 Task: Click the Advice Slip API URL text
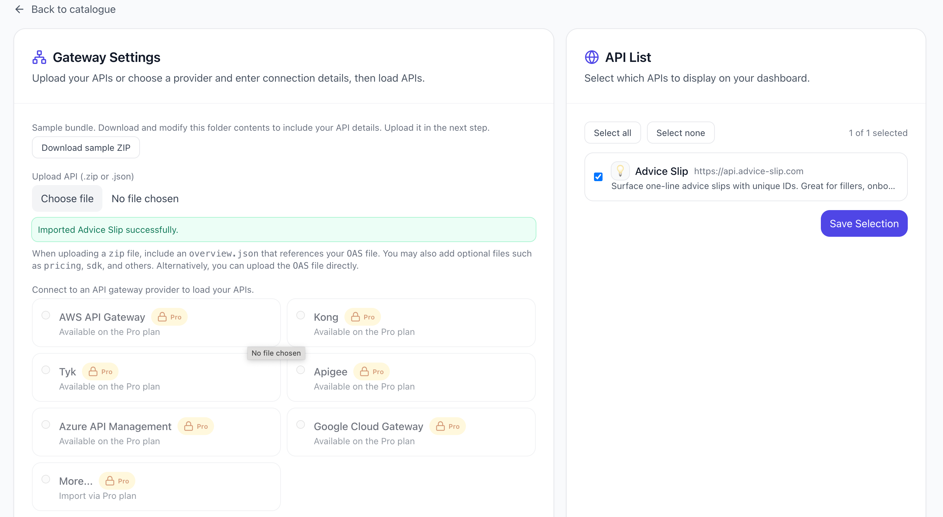point(748,171)
